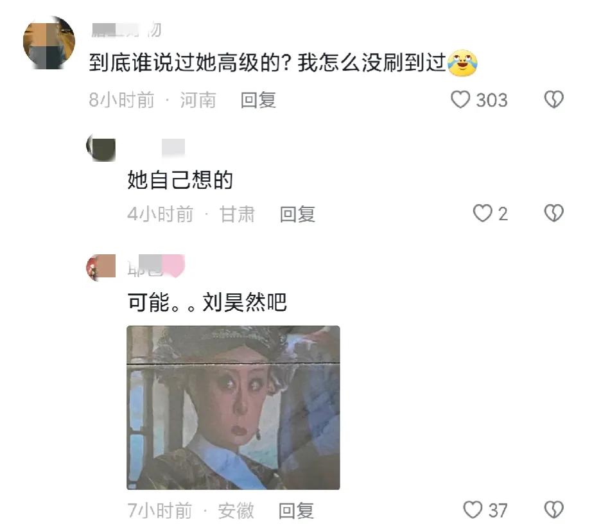
Task: Reply to the 刘昊然 comment
Action: click(x=296, y=510)
